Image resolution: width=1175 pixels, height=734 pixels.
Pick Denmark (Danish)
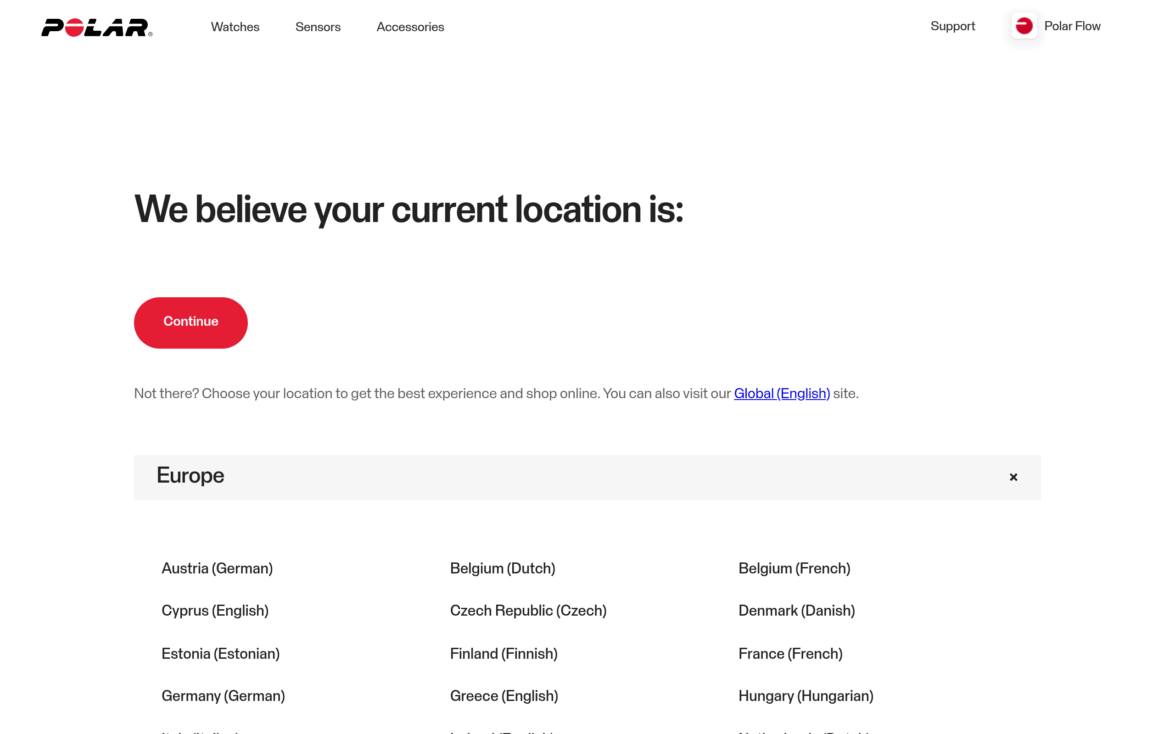click(x=797, y=611)
